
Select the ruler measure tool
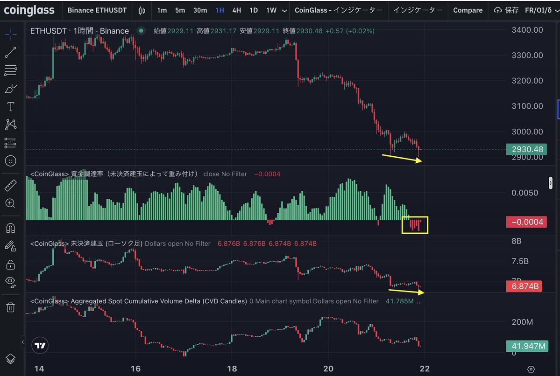coord(10,184)
